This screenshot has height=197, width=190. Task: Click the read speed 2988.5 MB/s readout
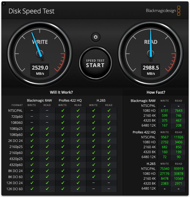(x=151, y=70)
